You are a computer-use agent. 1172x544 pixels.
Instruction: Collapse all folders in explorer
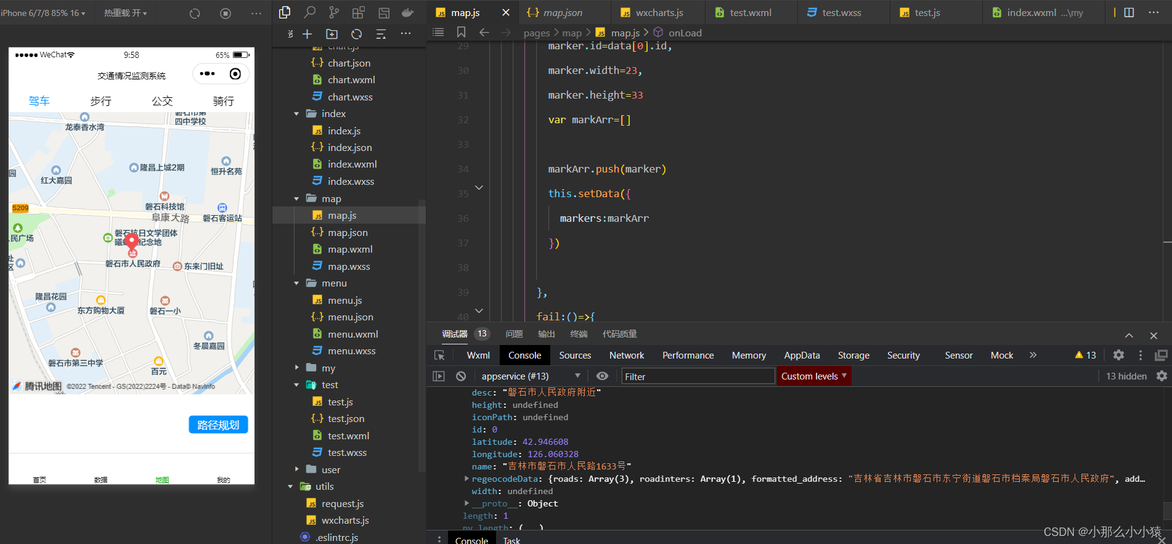381,34
